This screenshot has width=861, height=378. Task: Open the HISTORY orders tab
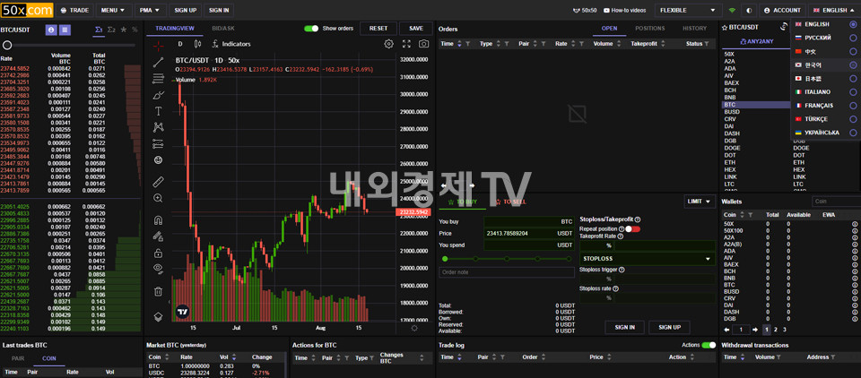tap(694, 28)
